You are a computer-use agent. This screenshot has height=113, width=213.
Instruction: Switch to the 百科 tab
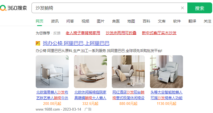click(x=146, y=21)
